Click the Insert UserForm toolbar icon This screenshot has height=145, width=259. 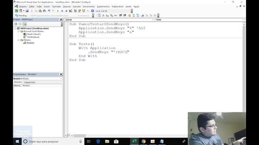[21, 11]
